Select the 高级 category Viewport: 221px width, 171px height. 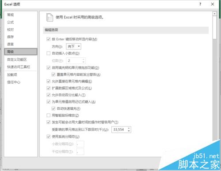[21, 52]
